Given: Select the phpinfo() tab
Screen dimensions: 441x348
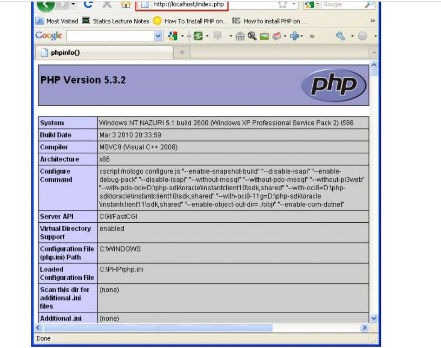Looking at the screenshot, I should pyautogui.click(x=65, y=52).
